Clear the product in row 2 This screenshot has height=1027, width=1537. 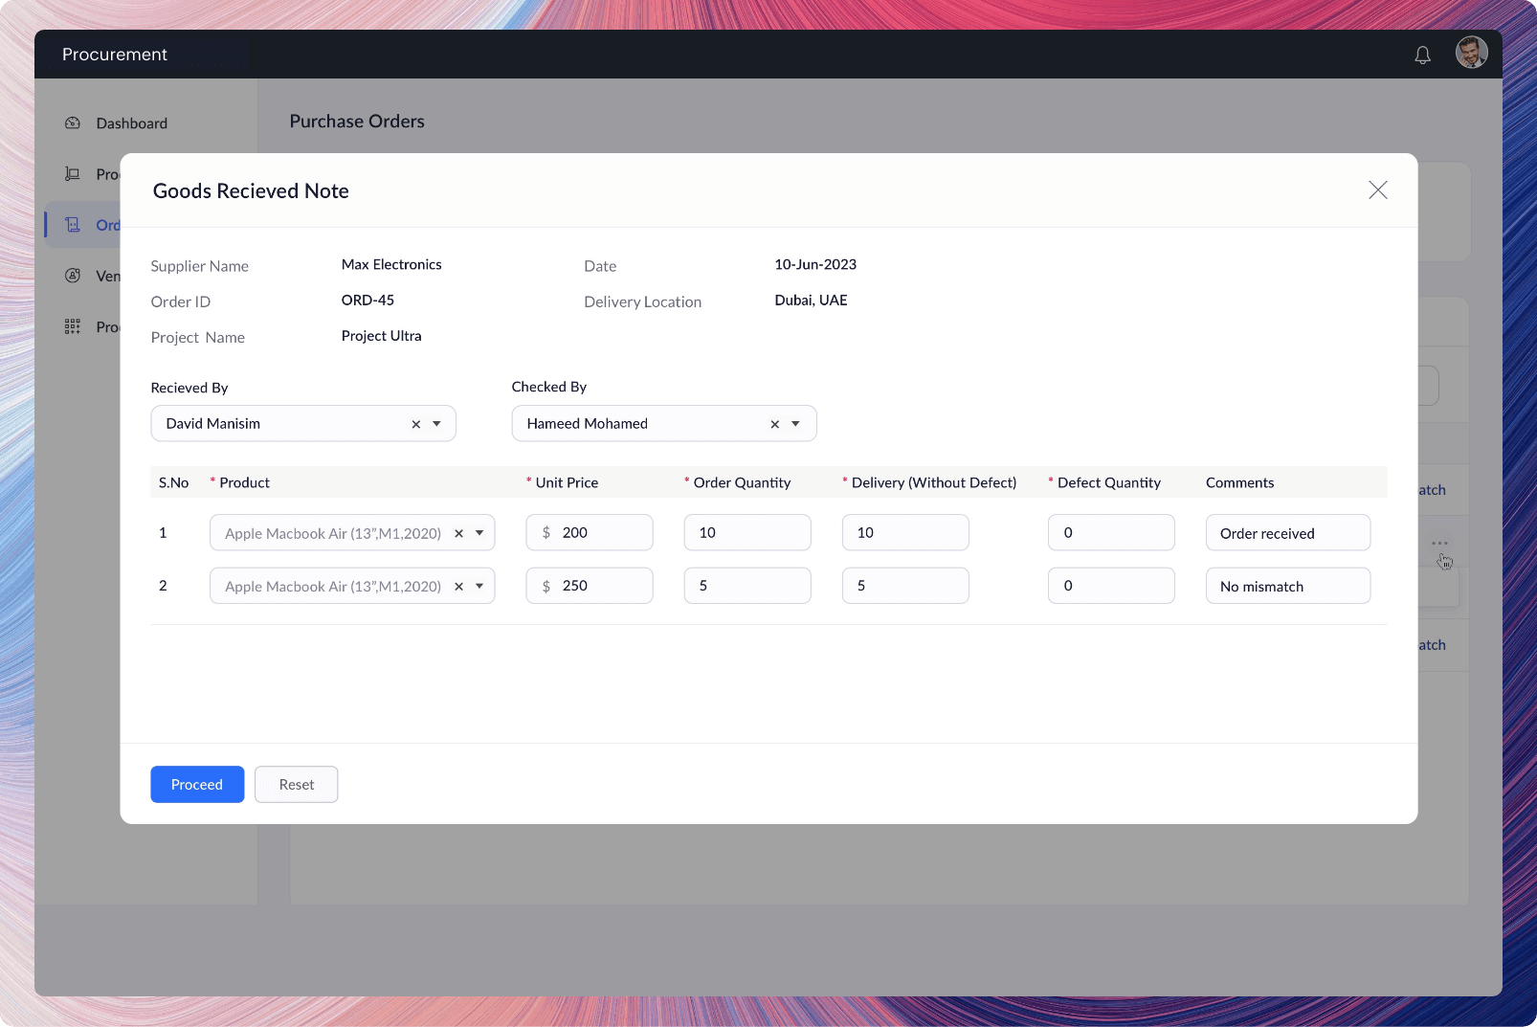(458, 587)
